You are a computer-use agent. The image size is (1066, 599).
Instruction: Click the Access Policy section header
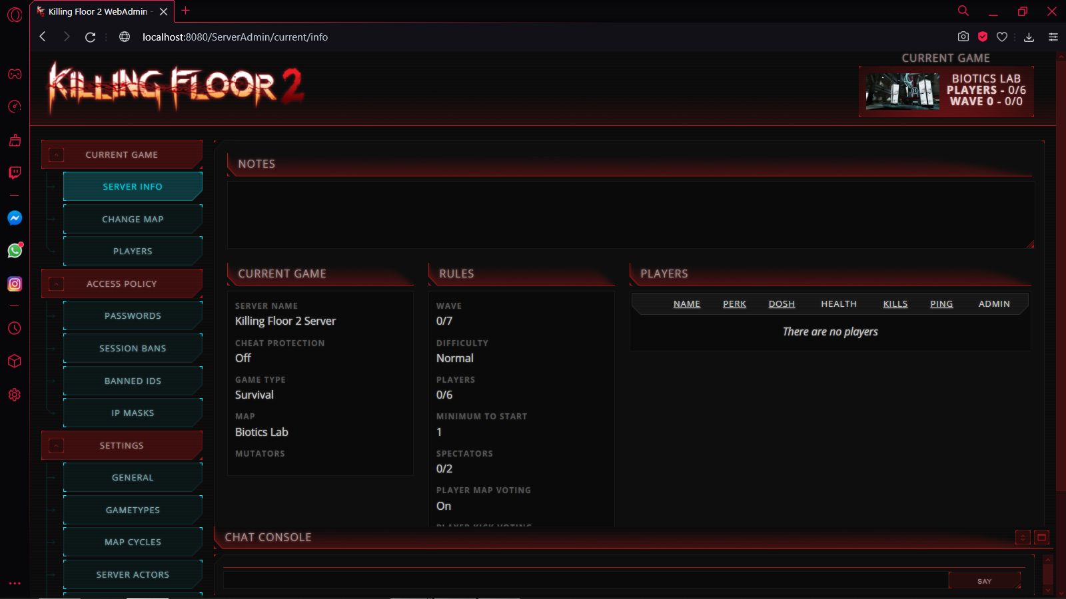coord(122,284)
